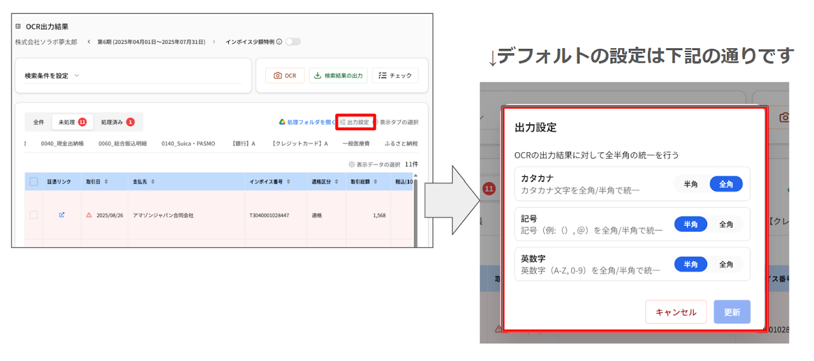Click the OCR camera button
Image resolution: width=814 pixels, height=361 pixels.
point(285,75)
